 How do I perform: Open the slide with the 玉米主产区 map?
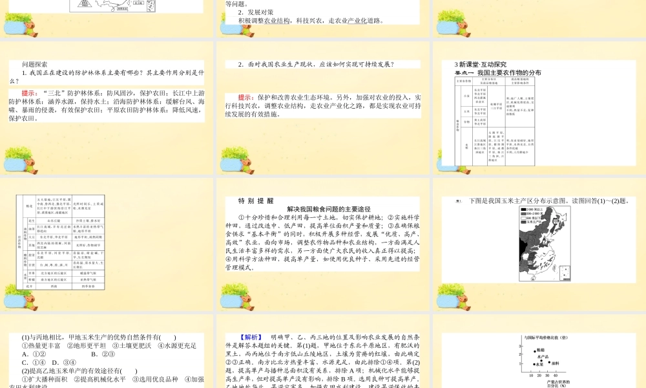click(x=539, y=244)
